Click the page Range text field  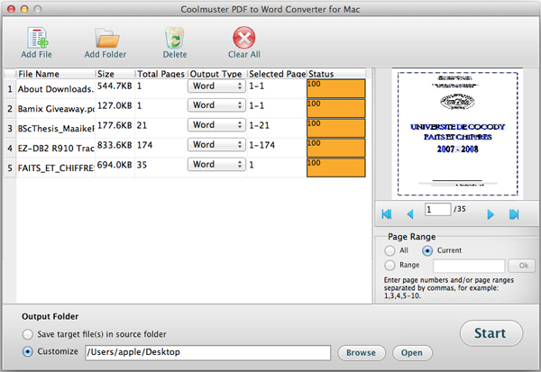pyautogui.click(x=469, y=266)
